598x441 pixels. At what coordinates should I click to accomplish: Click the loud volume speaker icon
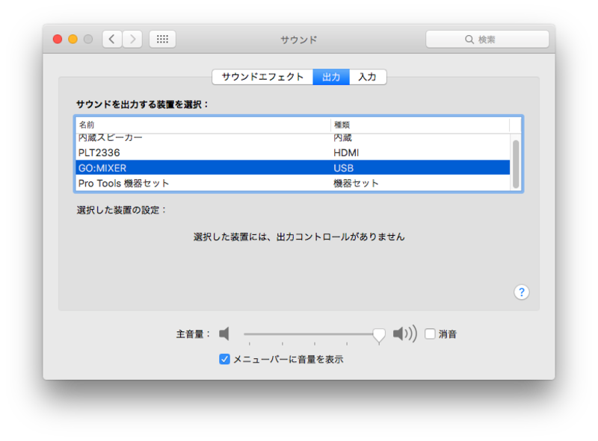pos(405,334)
